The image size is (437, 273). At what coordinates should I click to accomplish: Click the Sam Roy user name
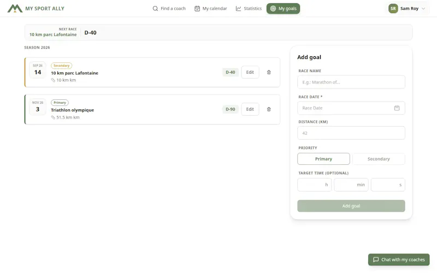click(409, 9)
